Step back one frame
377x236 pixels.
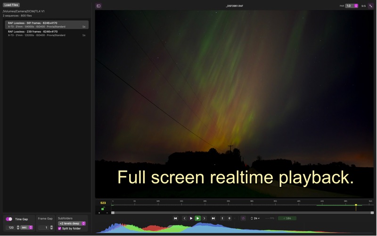[184, 218]
